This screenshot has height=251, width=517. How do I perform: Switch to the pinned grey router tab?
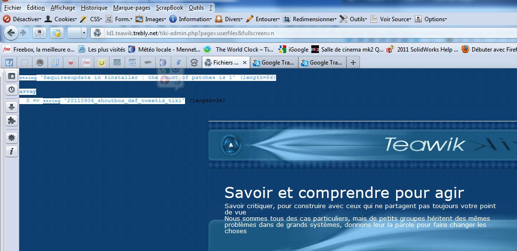(148, 62)
